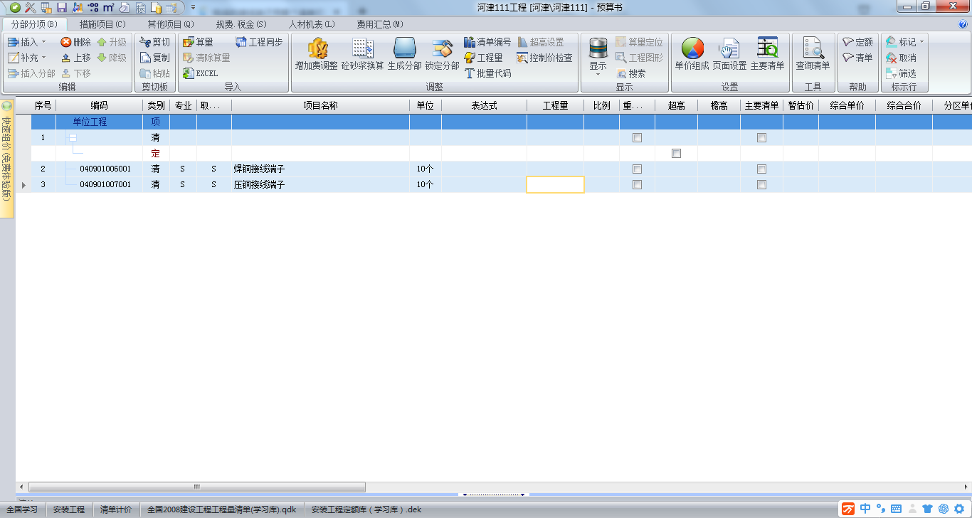Click the 生成分部 icon
972x518 pixels.
coord(404,55)
